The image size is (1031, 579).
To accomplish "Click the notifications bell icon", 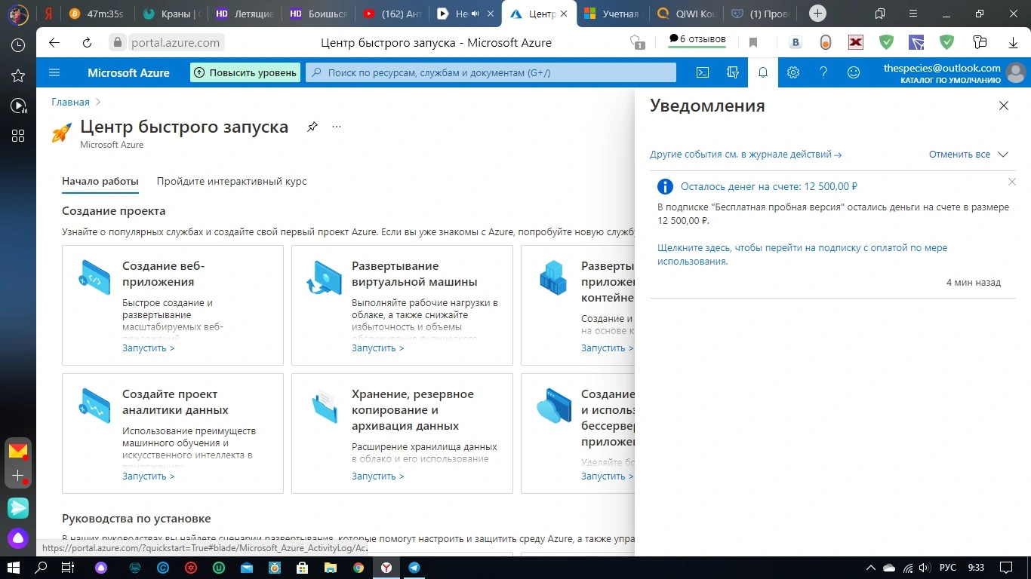I will point(763,72).
